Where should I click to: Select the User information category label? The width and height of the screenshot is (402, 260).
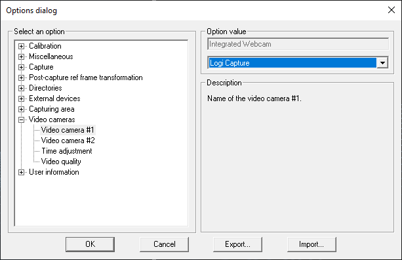coord(54,172)
